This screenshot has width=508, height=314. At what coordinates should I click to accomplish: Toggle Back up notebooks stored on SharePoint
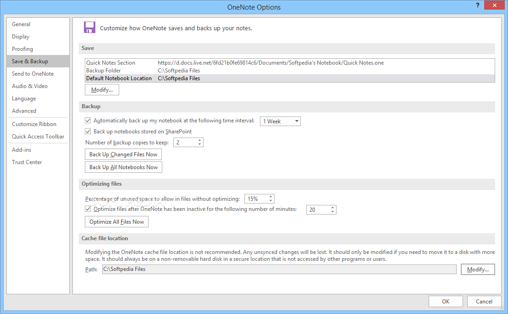pyautogui.click(x=88, y=131)
